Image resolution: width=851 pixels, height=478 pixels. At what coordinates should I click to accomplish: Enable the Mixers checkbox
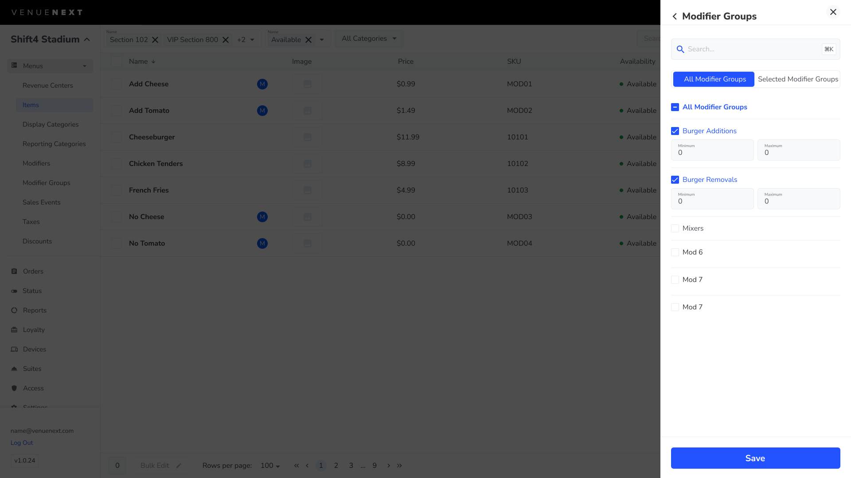point(675,228)
